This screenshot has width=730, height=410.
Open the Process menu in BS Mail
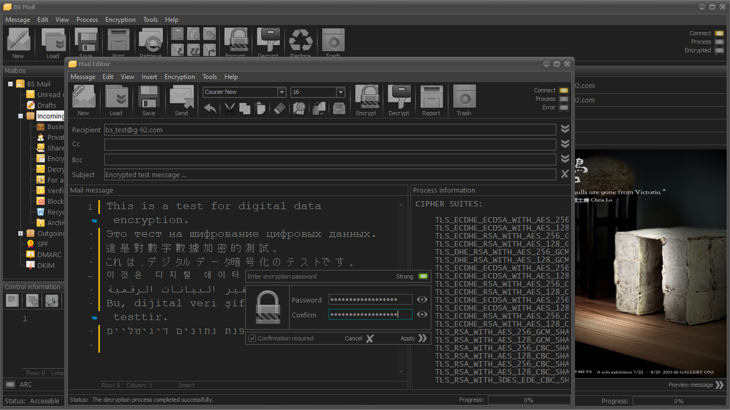[87, 20]
